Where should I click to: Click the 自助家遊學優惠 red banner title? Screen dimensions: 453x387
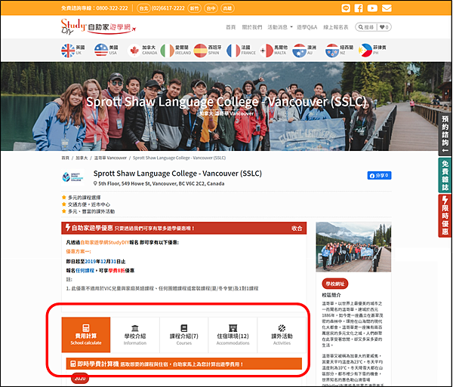tap(92, 228)
